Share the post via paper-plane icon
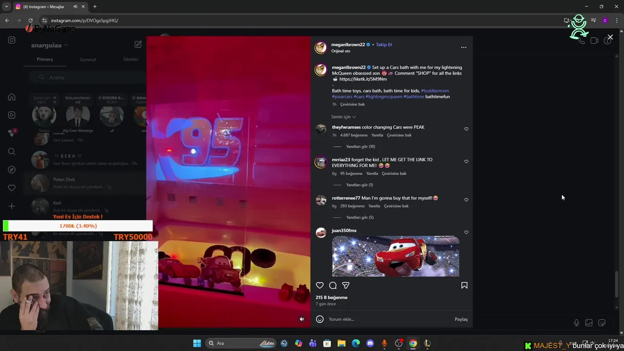The width and height of the screenshot is (624, 351). tap(346, 285)
